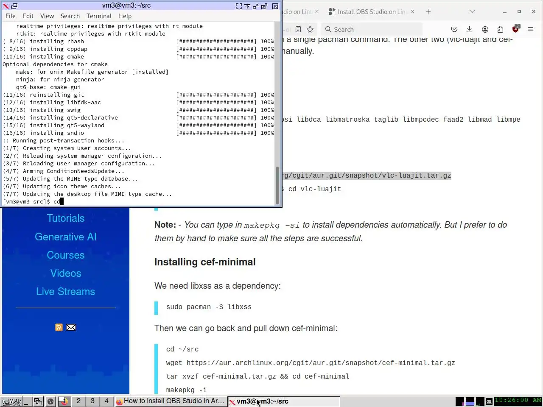Screen dimensions: 543x407
Task: Click the terminal prompt line '[vm3@vm3 src]$ cd'
Action: pyautogui.click(x=33, y=202)
